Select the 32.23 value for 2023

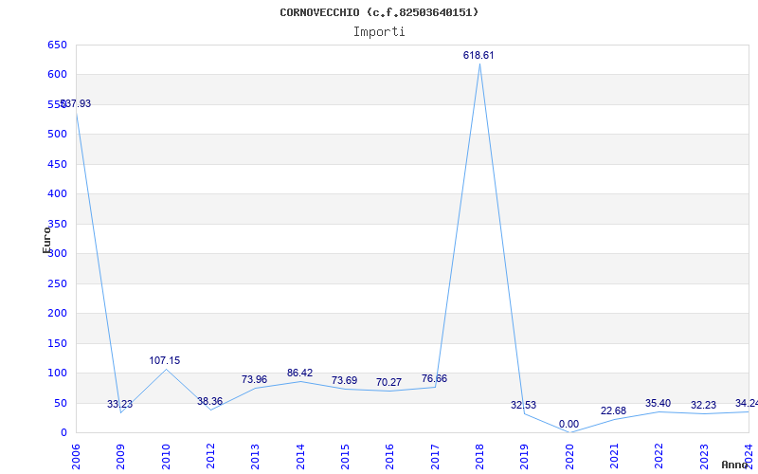(x=703, y=406)
